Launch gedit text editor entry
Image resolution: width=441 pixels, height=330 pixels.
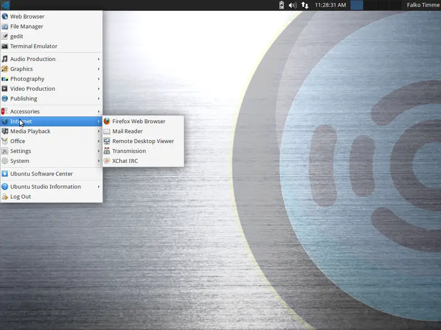[51, 36]
